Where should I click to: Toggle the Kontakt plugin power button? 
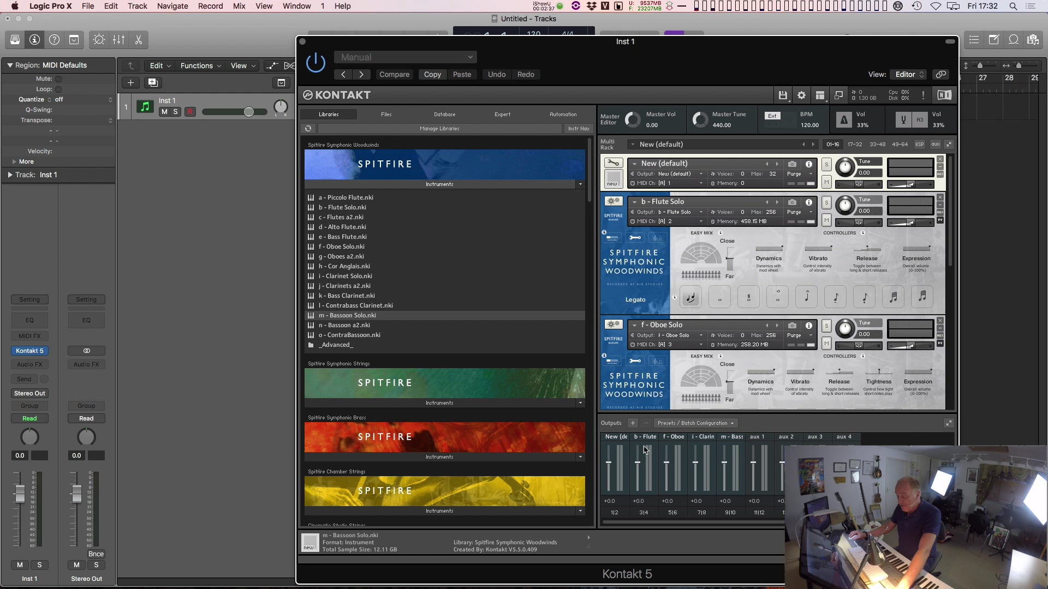click(x=315, y=63)
